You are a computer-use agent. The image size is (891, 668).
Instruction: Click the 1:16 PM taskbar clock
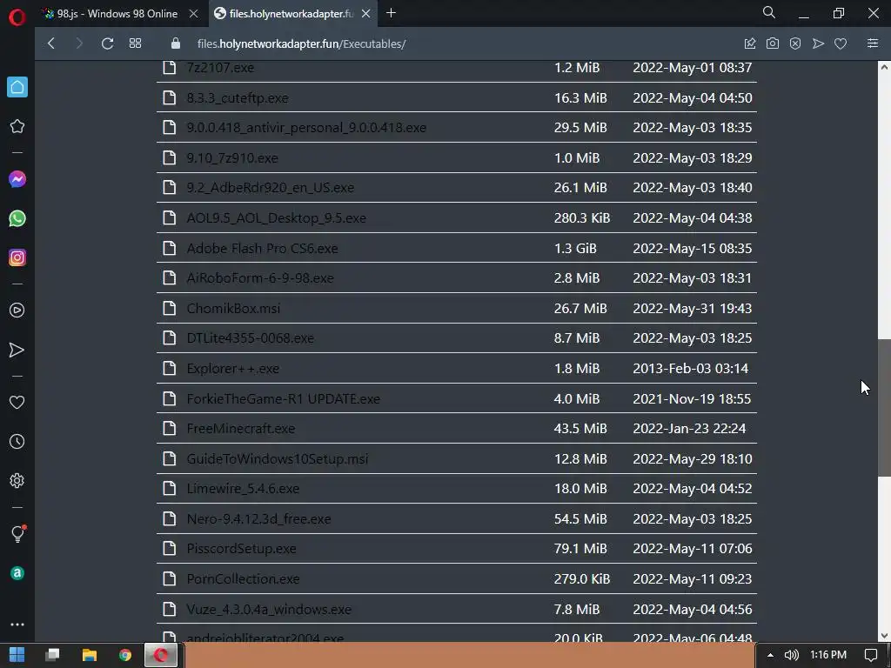click(828, 655)
